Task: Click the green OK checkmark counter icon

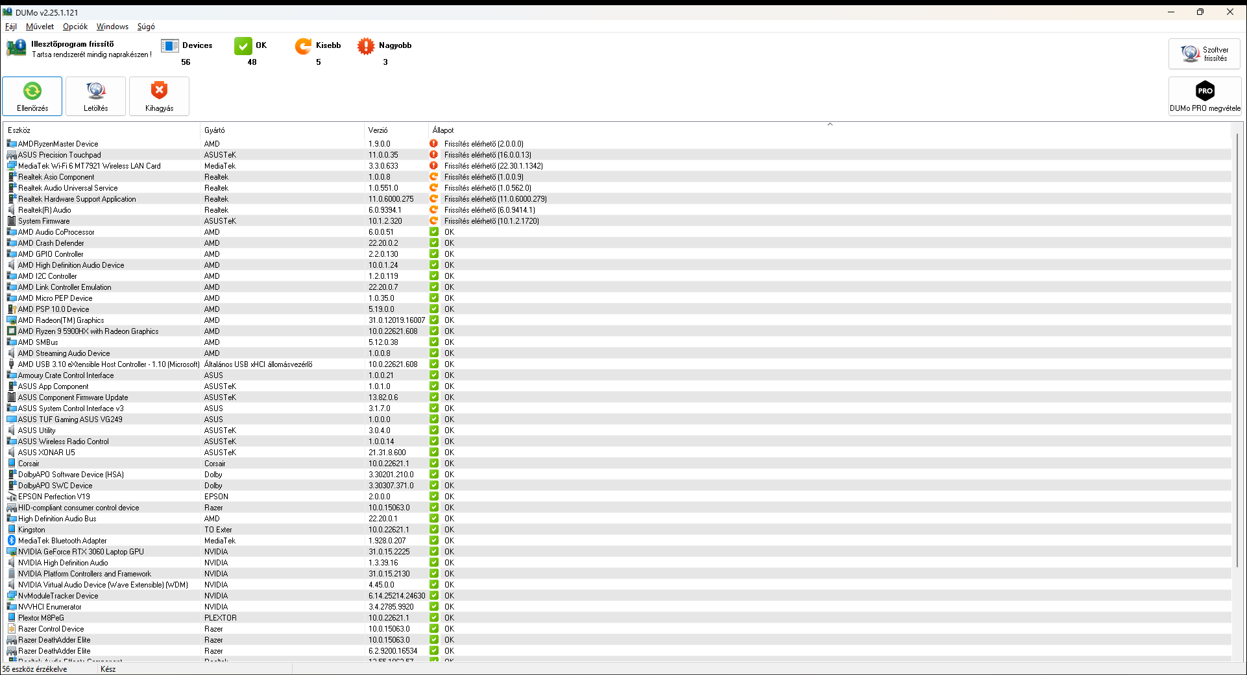Action: [243, 45]
